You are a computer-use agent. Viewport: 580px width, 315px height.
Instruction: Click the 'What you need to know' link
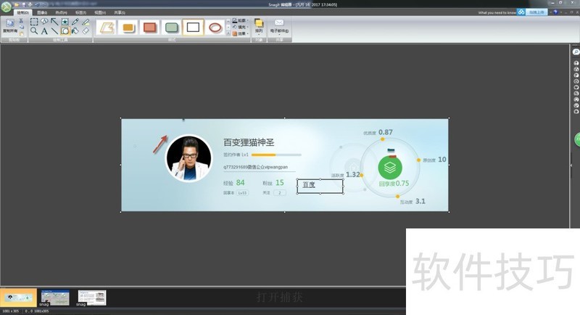coord(497,13)
